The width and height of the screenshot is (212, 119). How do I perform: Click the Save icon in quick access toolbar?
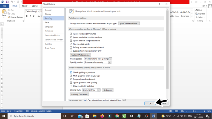[7, 2]
